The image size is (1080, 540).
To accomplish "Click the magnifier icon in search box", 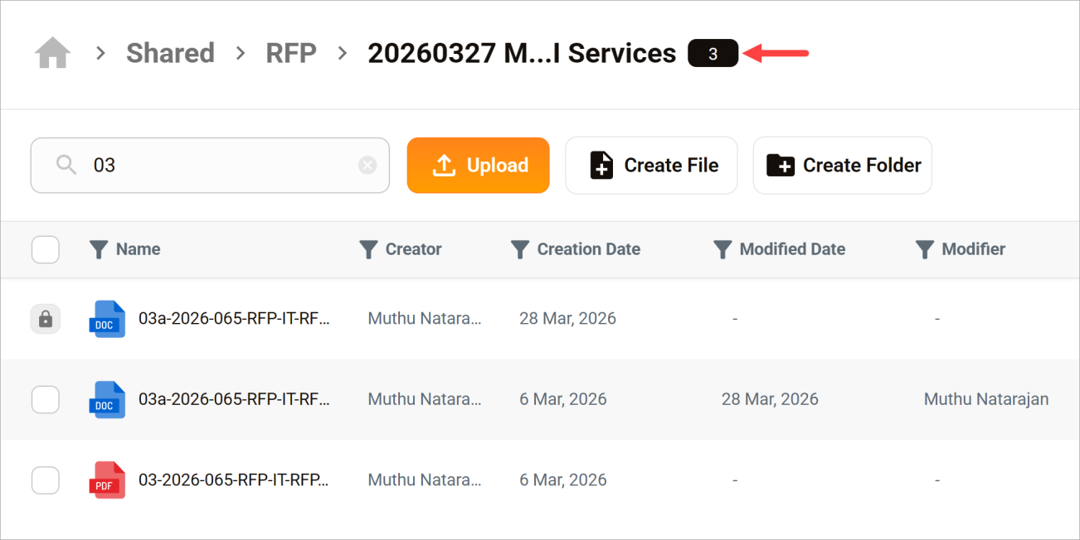I will point(66,166).
